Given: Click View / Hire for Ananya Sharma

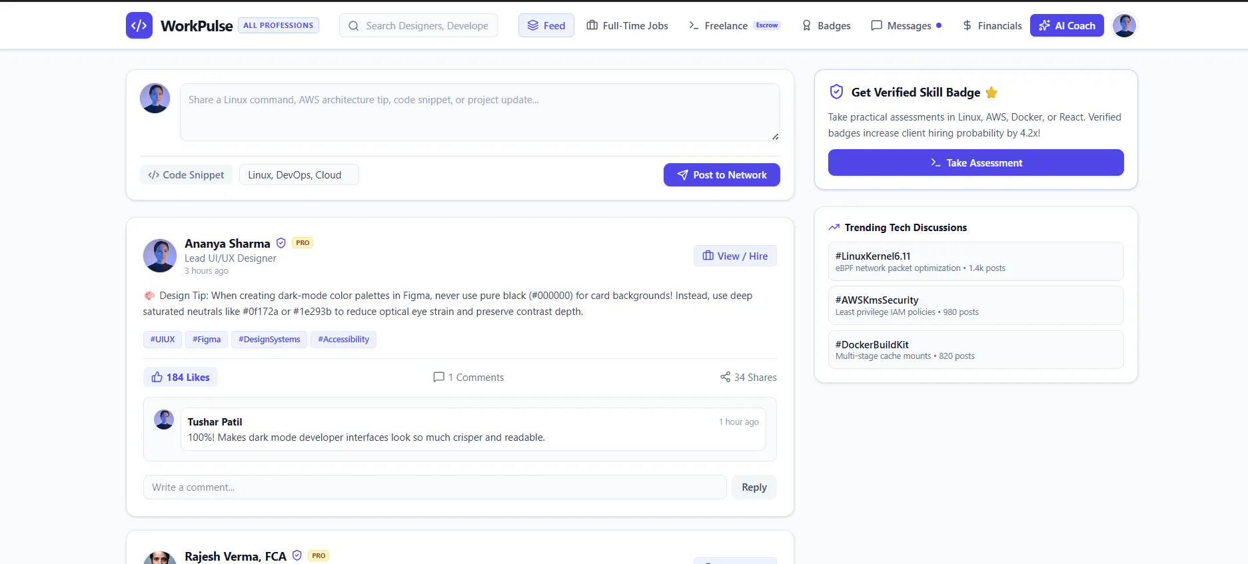Looking at the screenshot, I should tap(735, 256).
